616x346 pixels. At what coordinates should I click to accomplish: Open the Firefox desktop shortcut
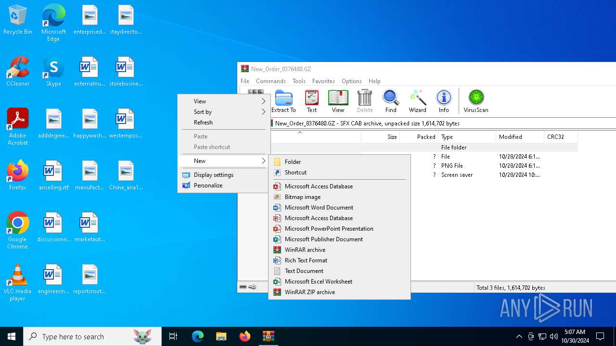click(18, 175)
